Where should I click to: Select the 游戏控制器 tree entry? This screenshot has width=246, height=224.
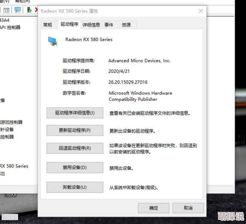pyautogui.click(x=11, y=122)
